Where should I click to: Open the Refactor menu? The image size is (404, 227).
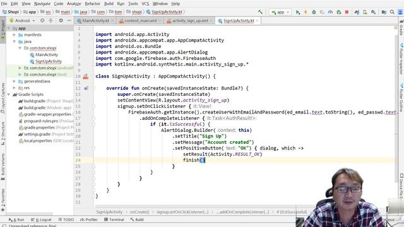92,4
